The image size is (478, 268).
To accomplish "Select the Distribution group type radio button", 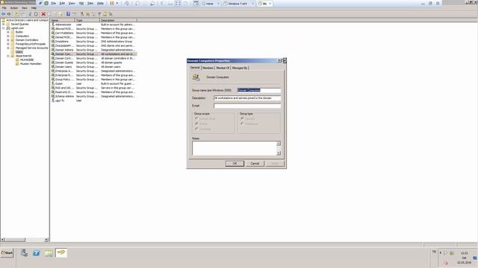I will (x=242, y=124).
